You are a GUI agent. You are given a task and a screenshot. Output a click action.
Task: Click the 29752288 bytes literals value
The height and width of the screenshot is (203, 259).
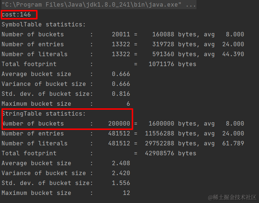159,144
